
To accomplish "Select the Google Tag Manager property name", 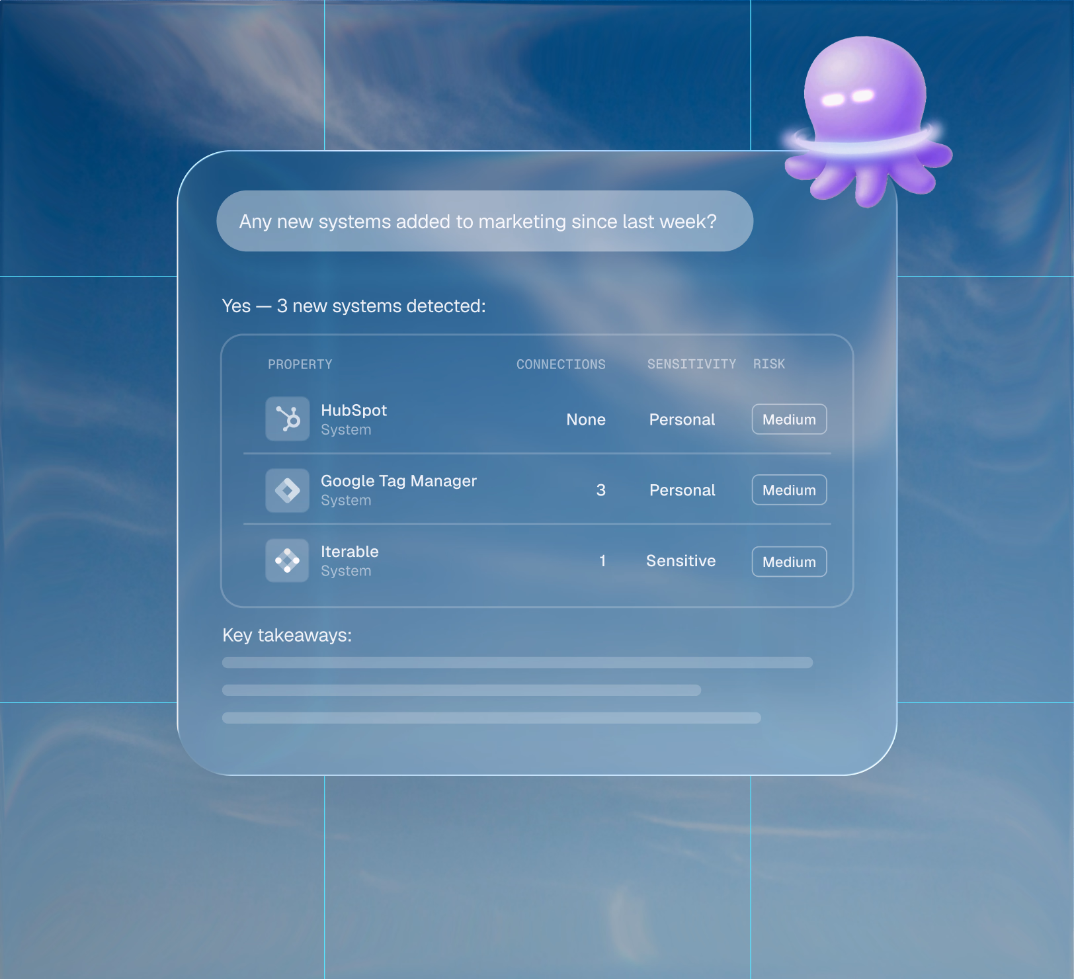I will pos(399,481).
